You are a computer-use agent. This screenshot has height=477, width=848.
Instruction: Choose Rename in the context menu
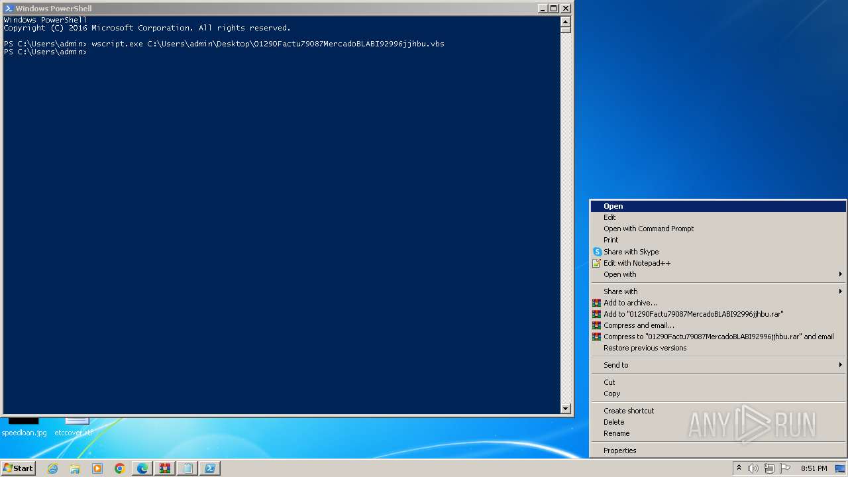tap(718, 433)
